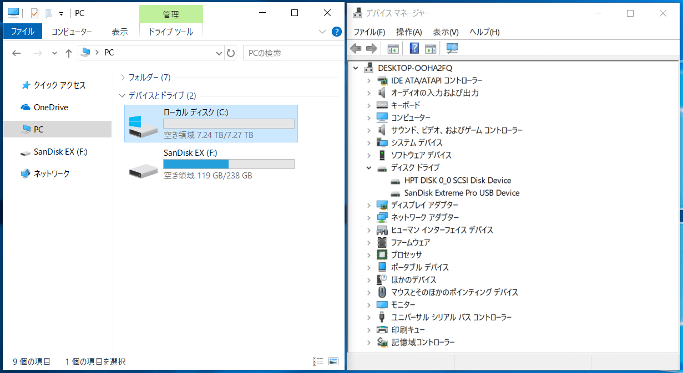
Task: Click the Help icon in Device Manager toolbar
Action: coord(414,49)
